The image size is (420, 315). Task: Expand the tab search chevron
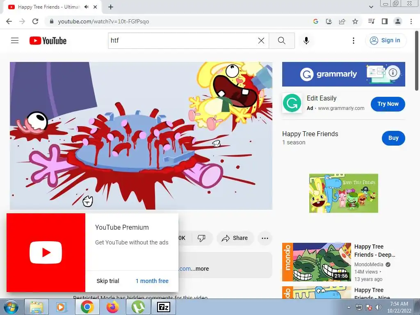pos(371,7)
